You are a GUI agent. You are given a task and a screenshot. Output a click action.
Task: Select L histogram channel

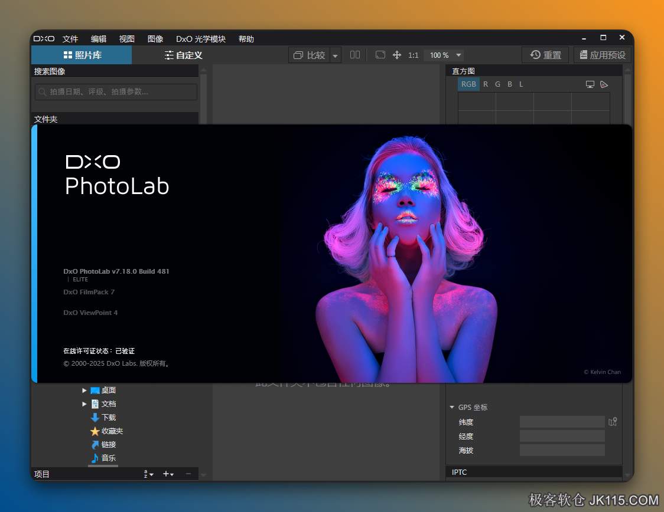click(521, 84)
